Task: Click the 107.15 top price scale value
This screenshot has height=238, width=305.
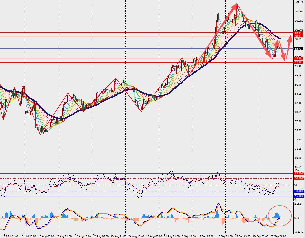Action: click(298, 2)
